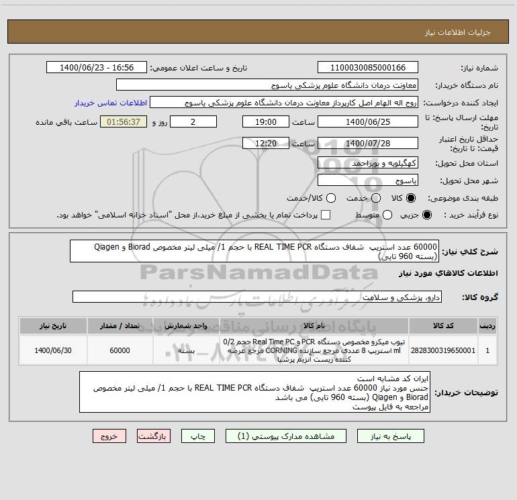Click the ساعت باقی مانده label
This screenshot has height=500, width=517.
pyautogui.click(x=66, y=122)
